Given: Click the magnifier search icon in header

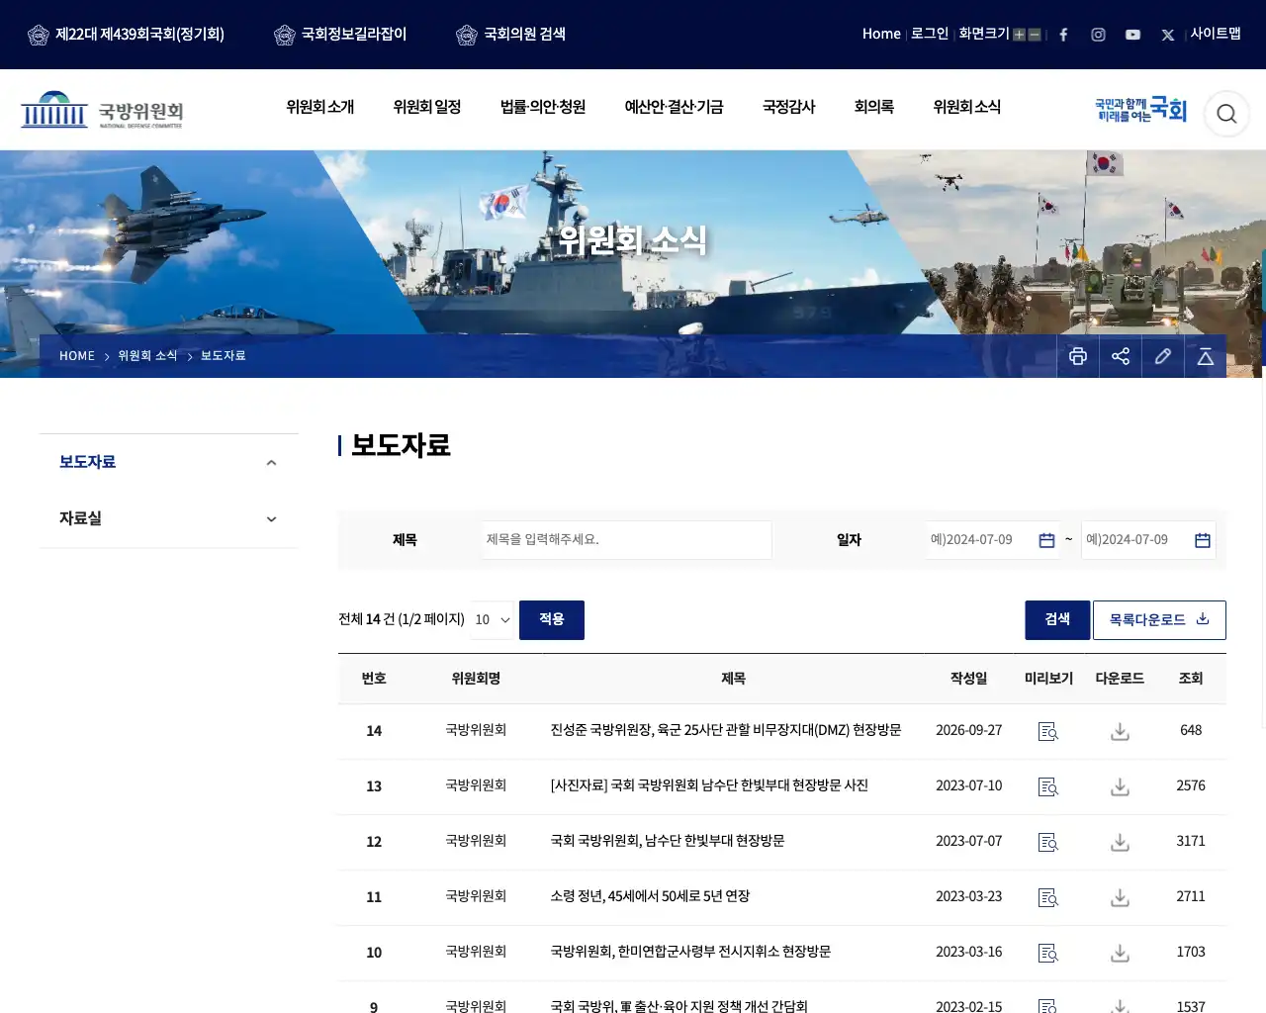Looking at the screenshot, I should click(1226, 114).
